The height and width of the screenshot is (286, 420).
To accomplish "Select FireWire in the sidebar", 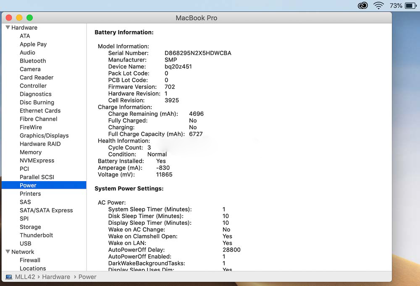I will (x=31, y=127).
